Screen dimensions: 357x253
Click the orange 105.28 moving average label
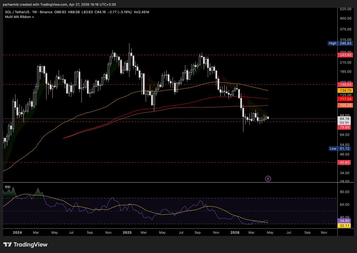(345, 105)
